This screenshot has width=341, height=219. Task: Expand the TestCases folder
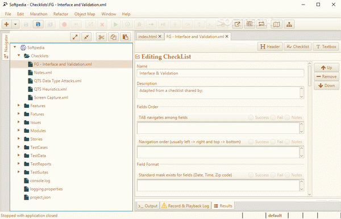tap(19, 147)
